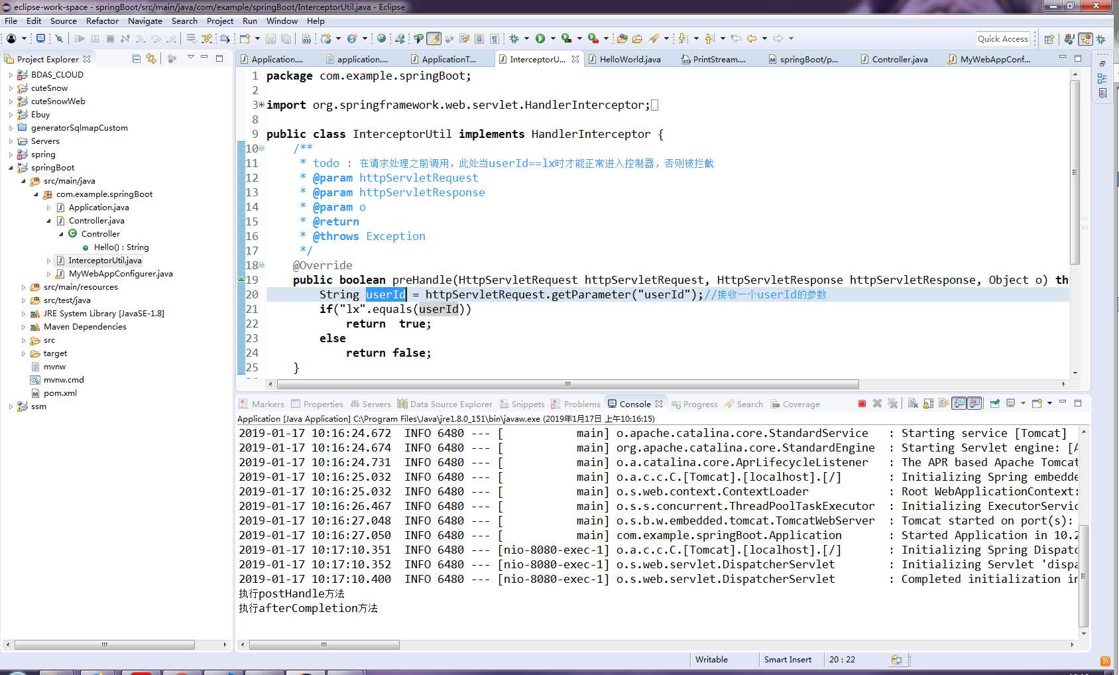Toggle Word Wrap in the Console
Viewport: 1119px width, 675px height.
(x=943, y=403)
